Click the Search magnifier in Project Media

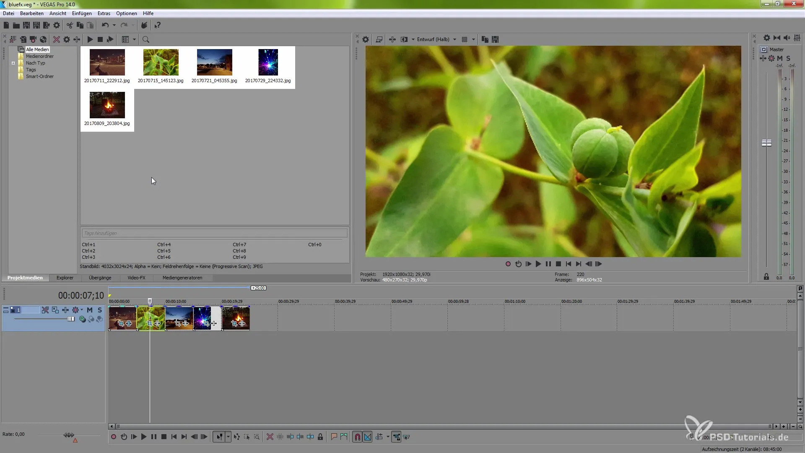click(x=146, y=39)
